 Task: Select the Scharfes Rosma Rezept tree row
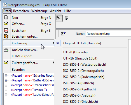(x=32, y=76)
